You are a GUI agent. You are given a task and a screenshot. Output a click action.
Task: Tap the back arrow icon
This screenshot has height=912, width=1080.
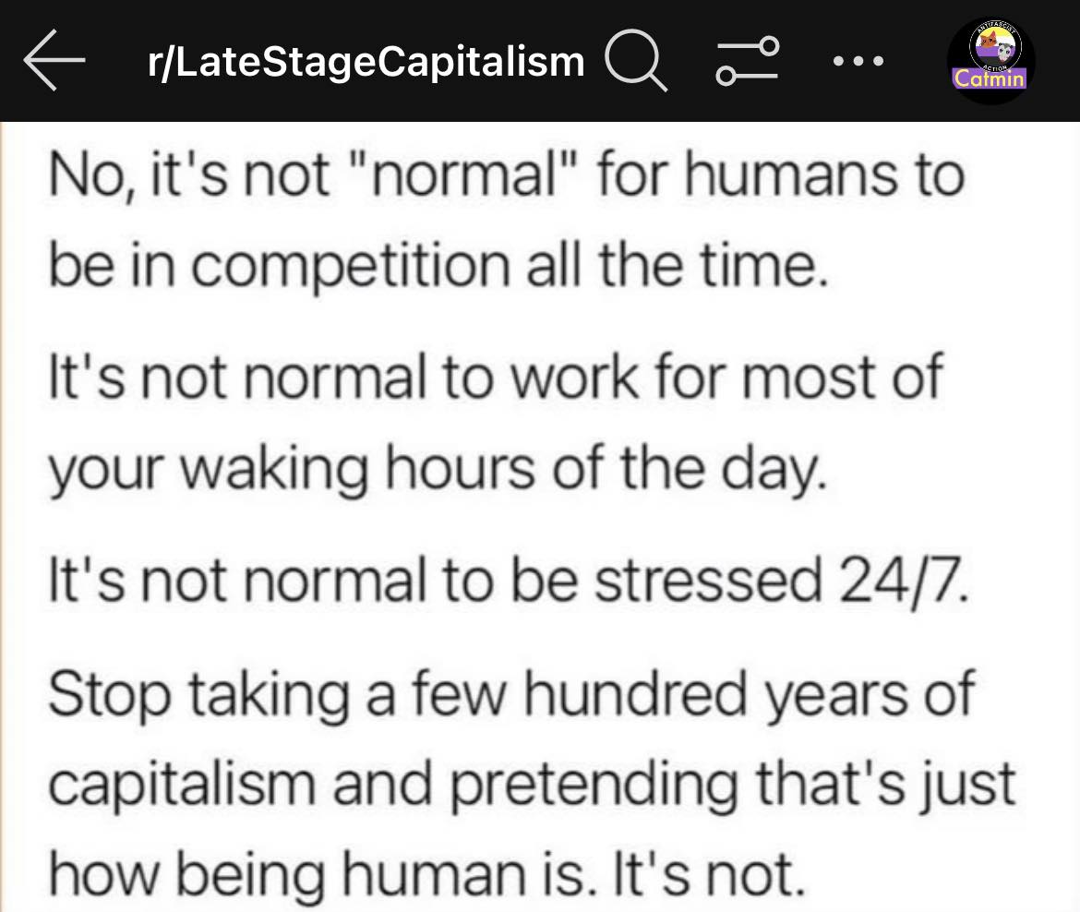tap(55, 62)
